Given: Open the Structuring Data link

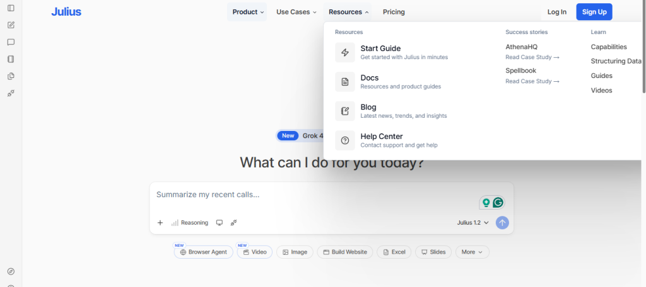Looking at the screenshot, I should tap(616, 61).
